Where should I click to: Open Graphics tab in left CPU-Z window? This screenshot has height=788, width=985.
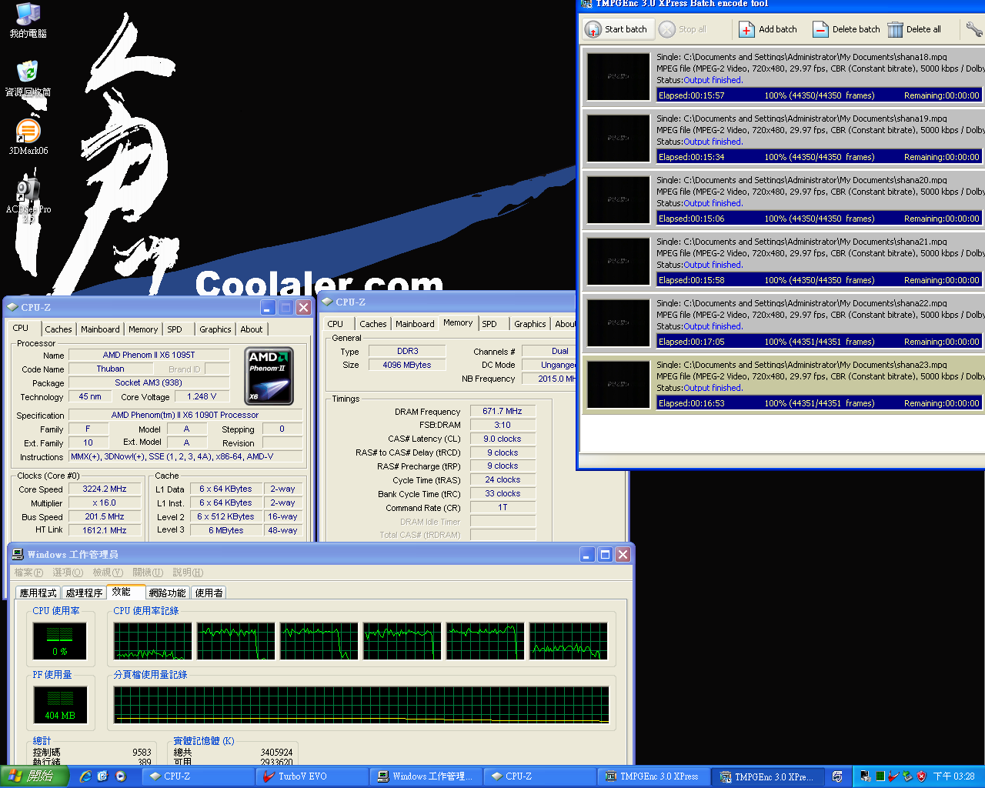(215, 329)
